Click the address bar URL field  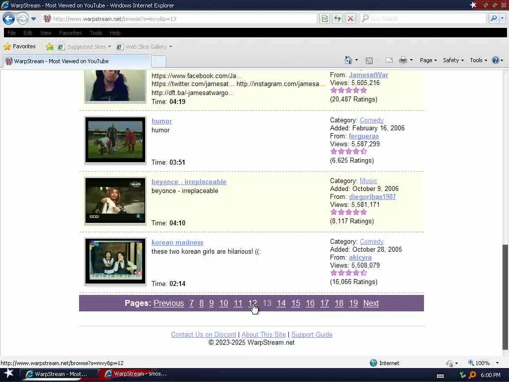coord(179,19)
